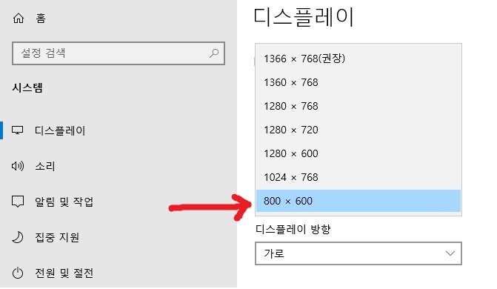
Task: Click the Home (홈) house icon
Action: 19,18
